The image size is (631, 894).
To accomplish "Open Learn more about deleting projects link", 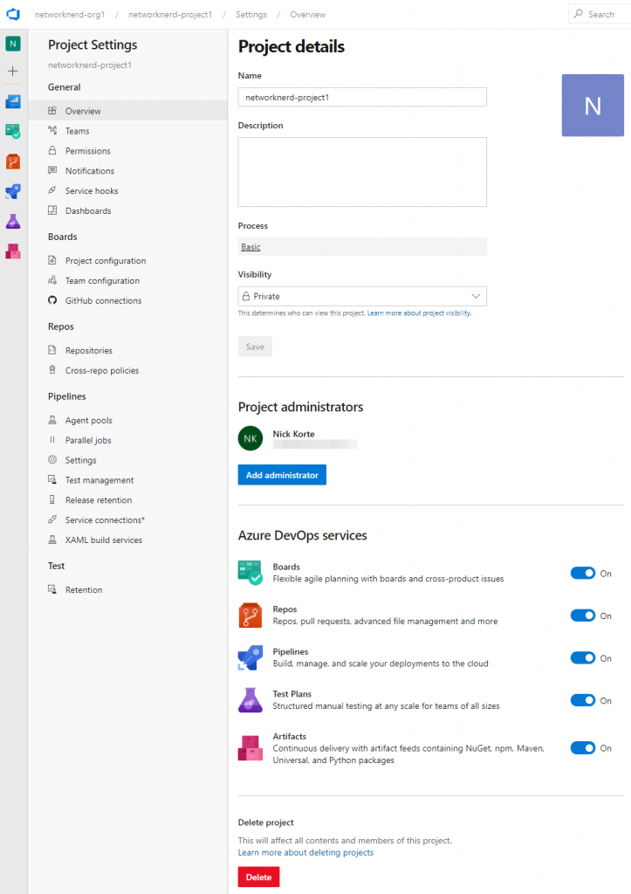I will (305, 852).
